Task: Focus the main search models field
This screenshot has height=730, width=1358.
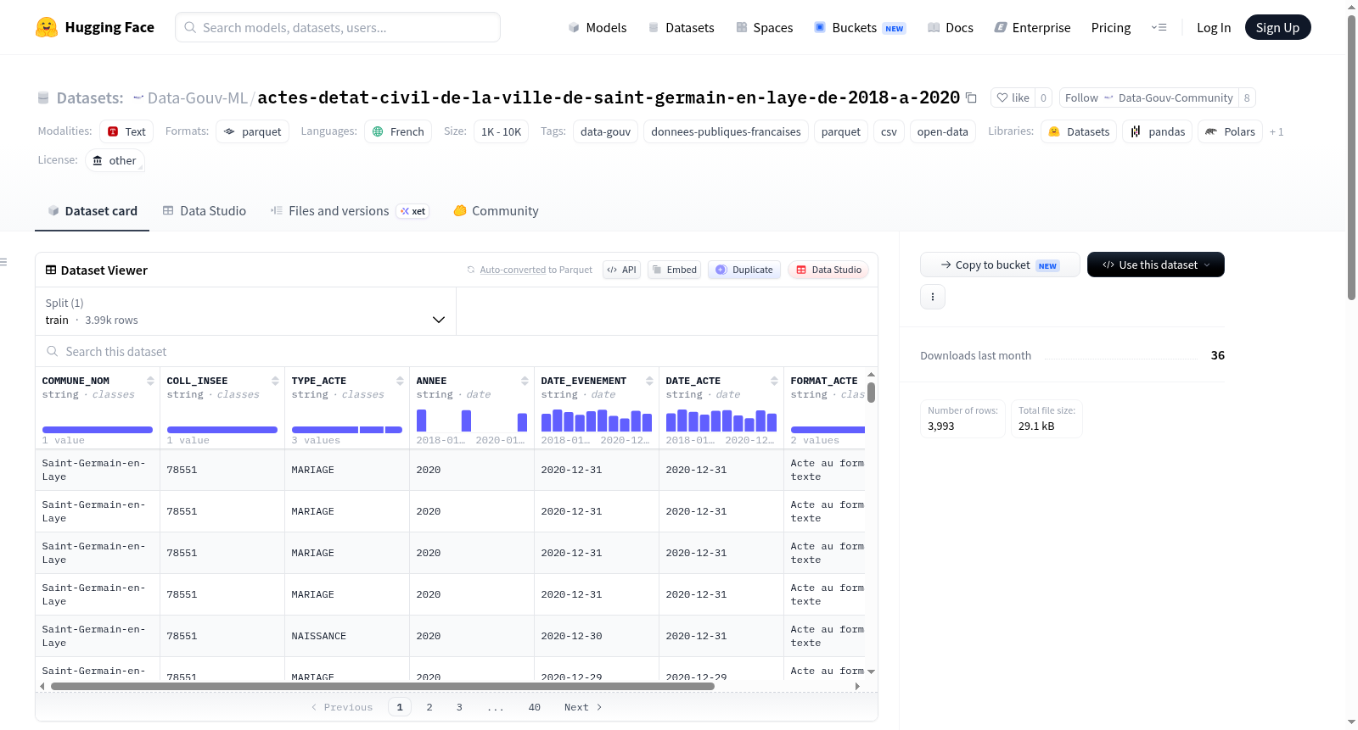Action: 338,27
